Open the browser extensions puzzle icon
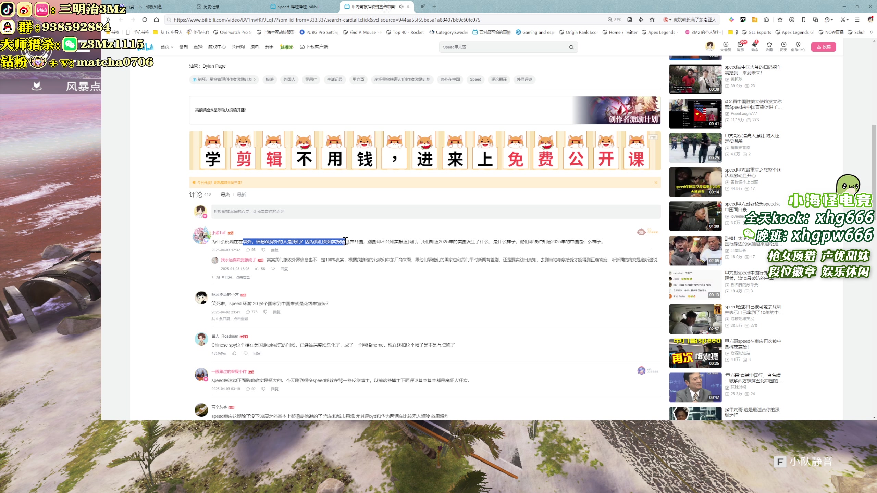This screenshot has width=877, height=493. coord(767,20)
